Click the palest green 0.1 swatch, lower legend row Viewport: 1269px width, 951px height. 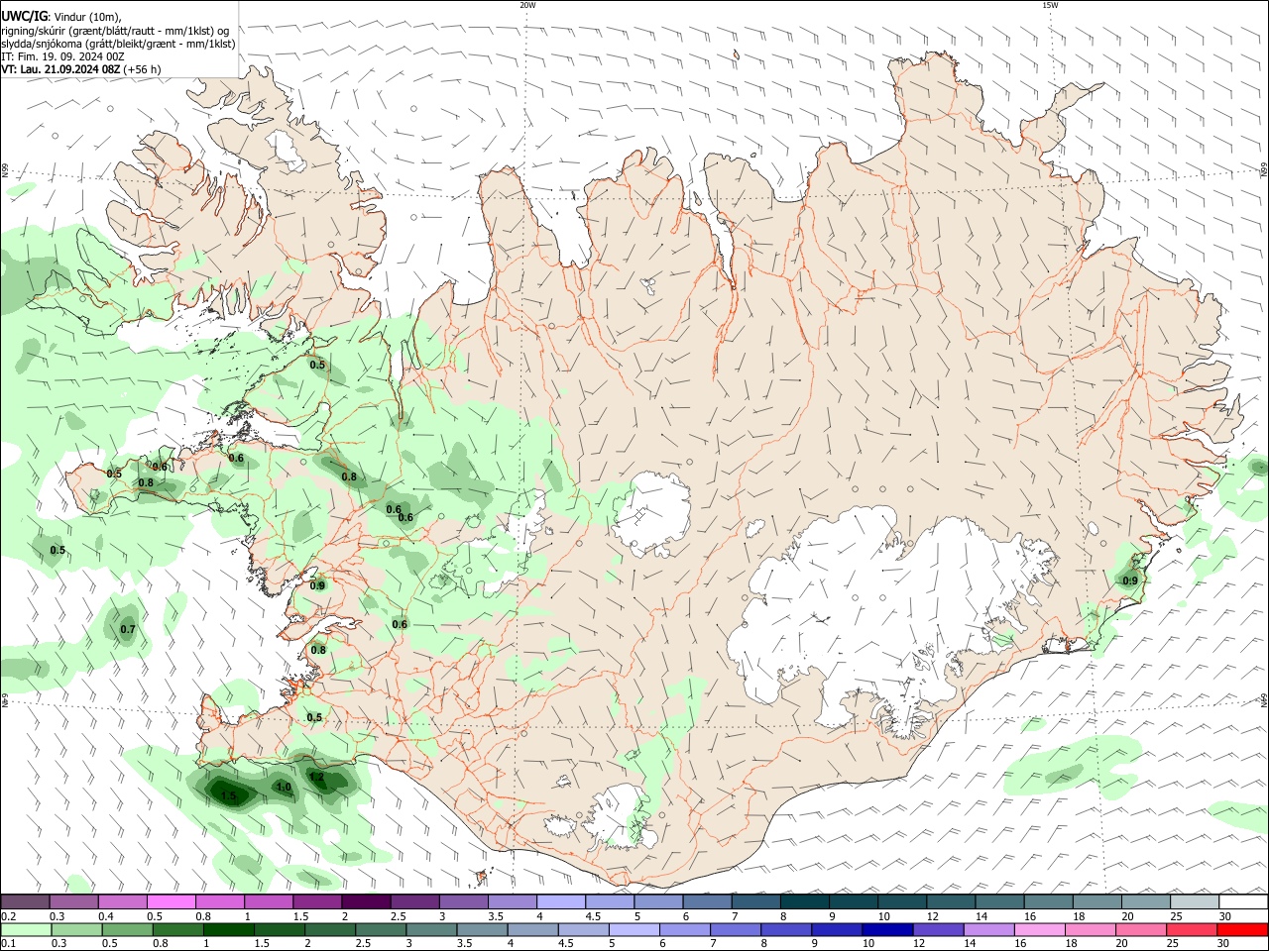tap(25, 929)
